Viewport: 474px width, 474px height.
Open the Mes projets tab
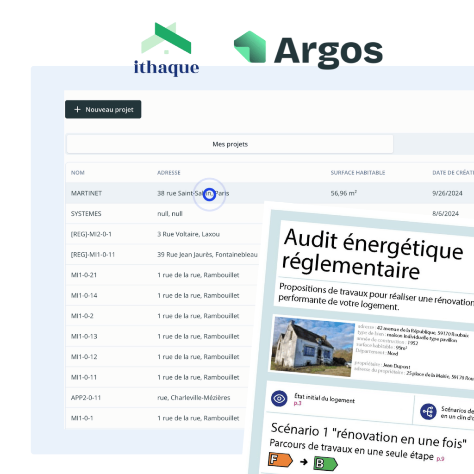coord(230,144)
